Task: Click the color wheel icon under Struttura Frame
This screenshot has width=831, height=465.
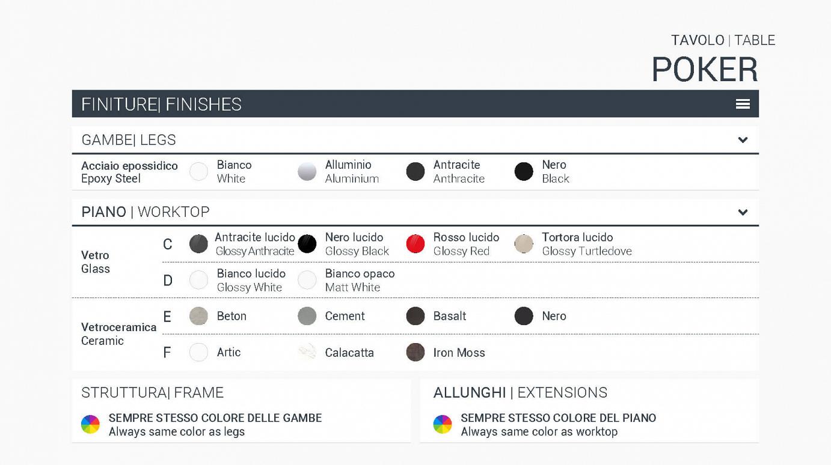Action: pyautogui.click(x=90, y=424)
